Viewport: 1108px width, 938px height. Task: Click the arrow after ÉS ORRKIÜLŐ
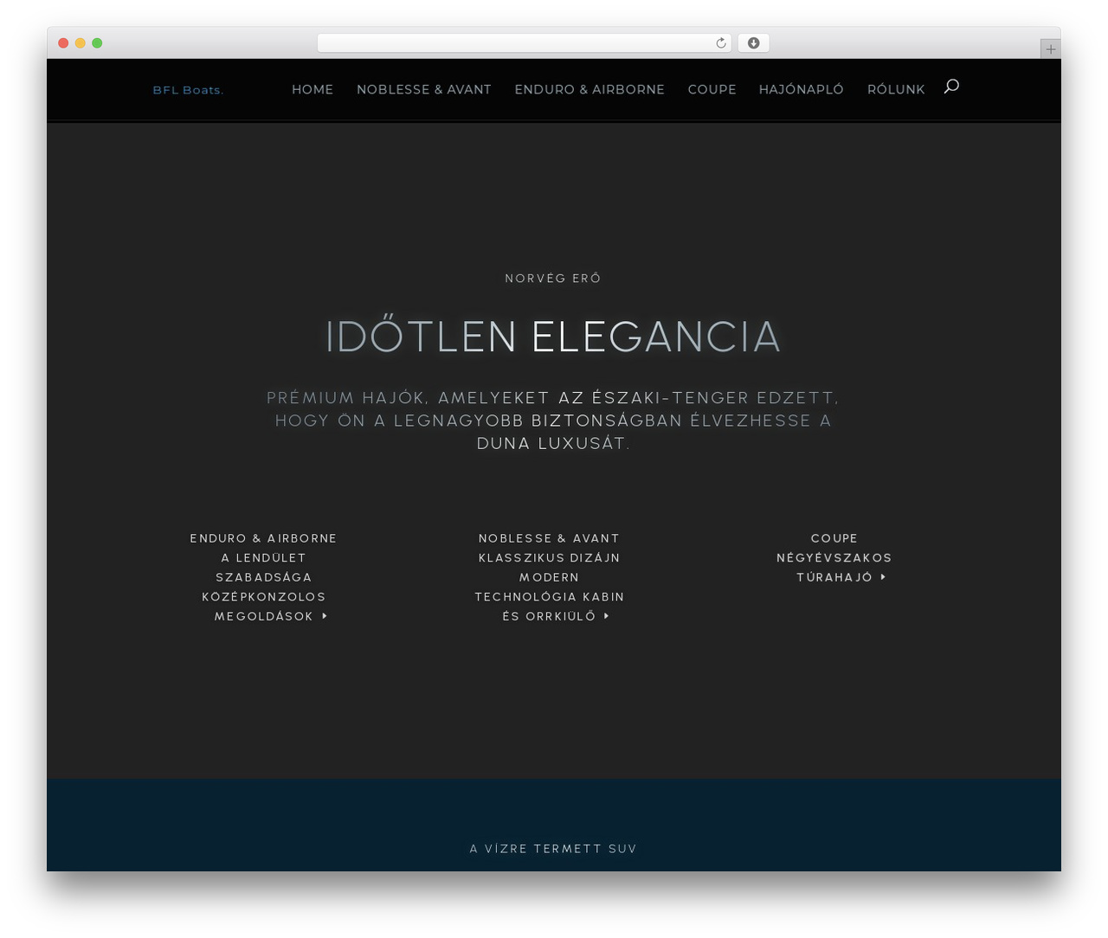[x=607, y=616]
